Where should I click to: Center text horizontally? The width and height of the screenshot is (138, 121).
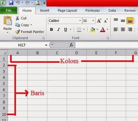[x=123, y=30]
